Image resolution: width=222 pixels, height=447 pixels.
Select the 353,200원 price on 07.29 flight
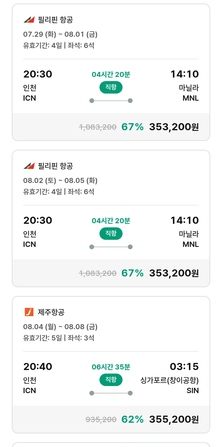pos(174,127)
